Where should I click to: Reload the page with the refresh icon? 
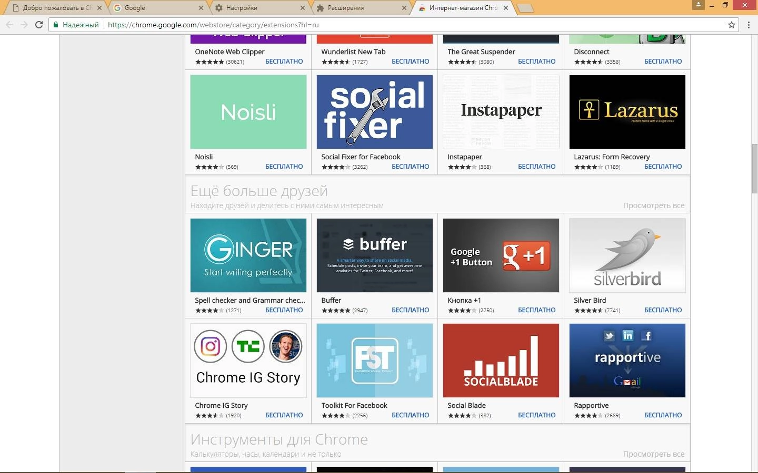pos(39,25)
